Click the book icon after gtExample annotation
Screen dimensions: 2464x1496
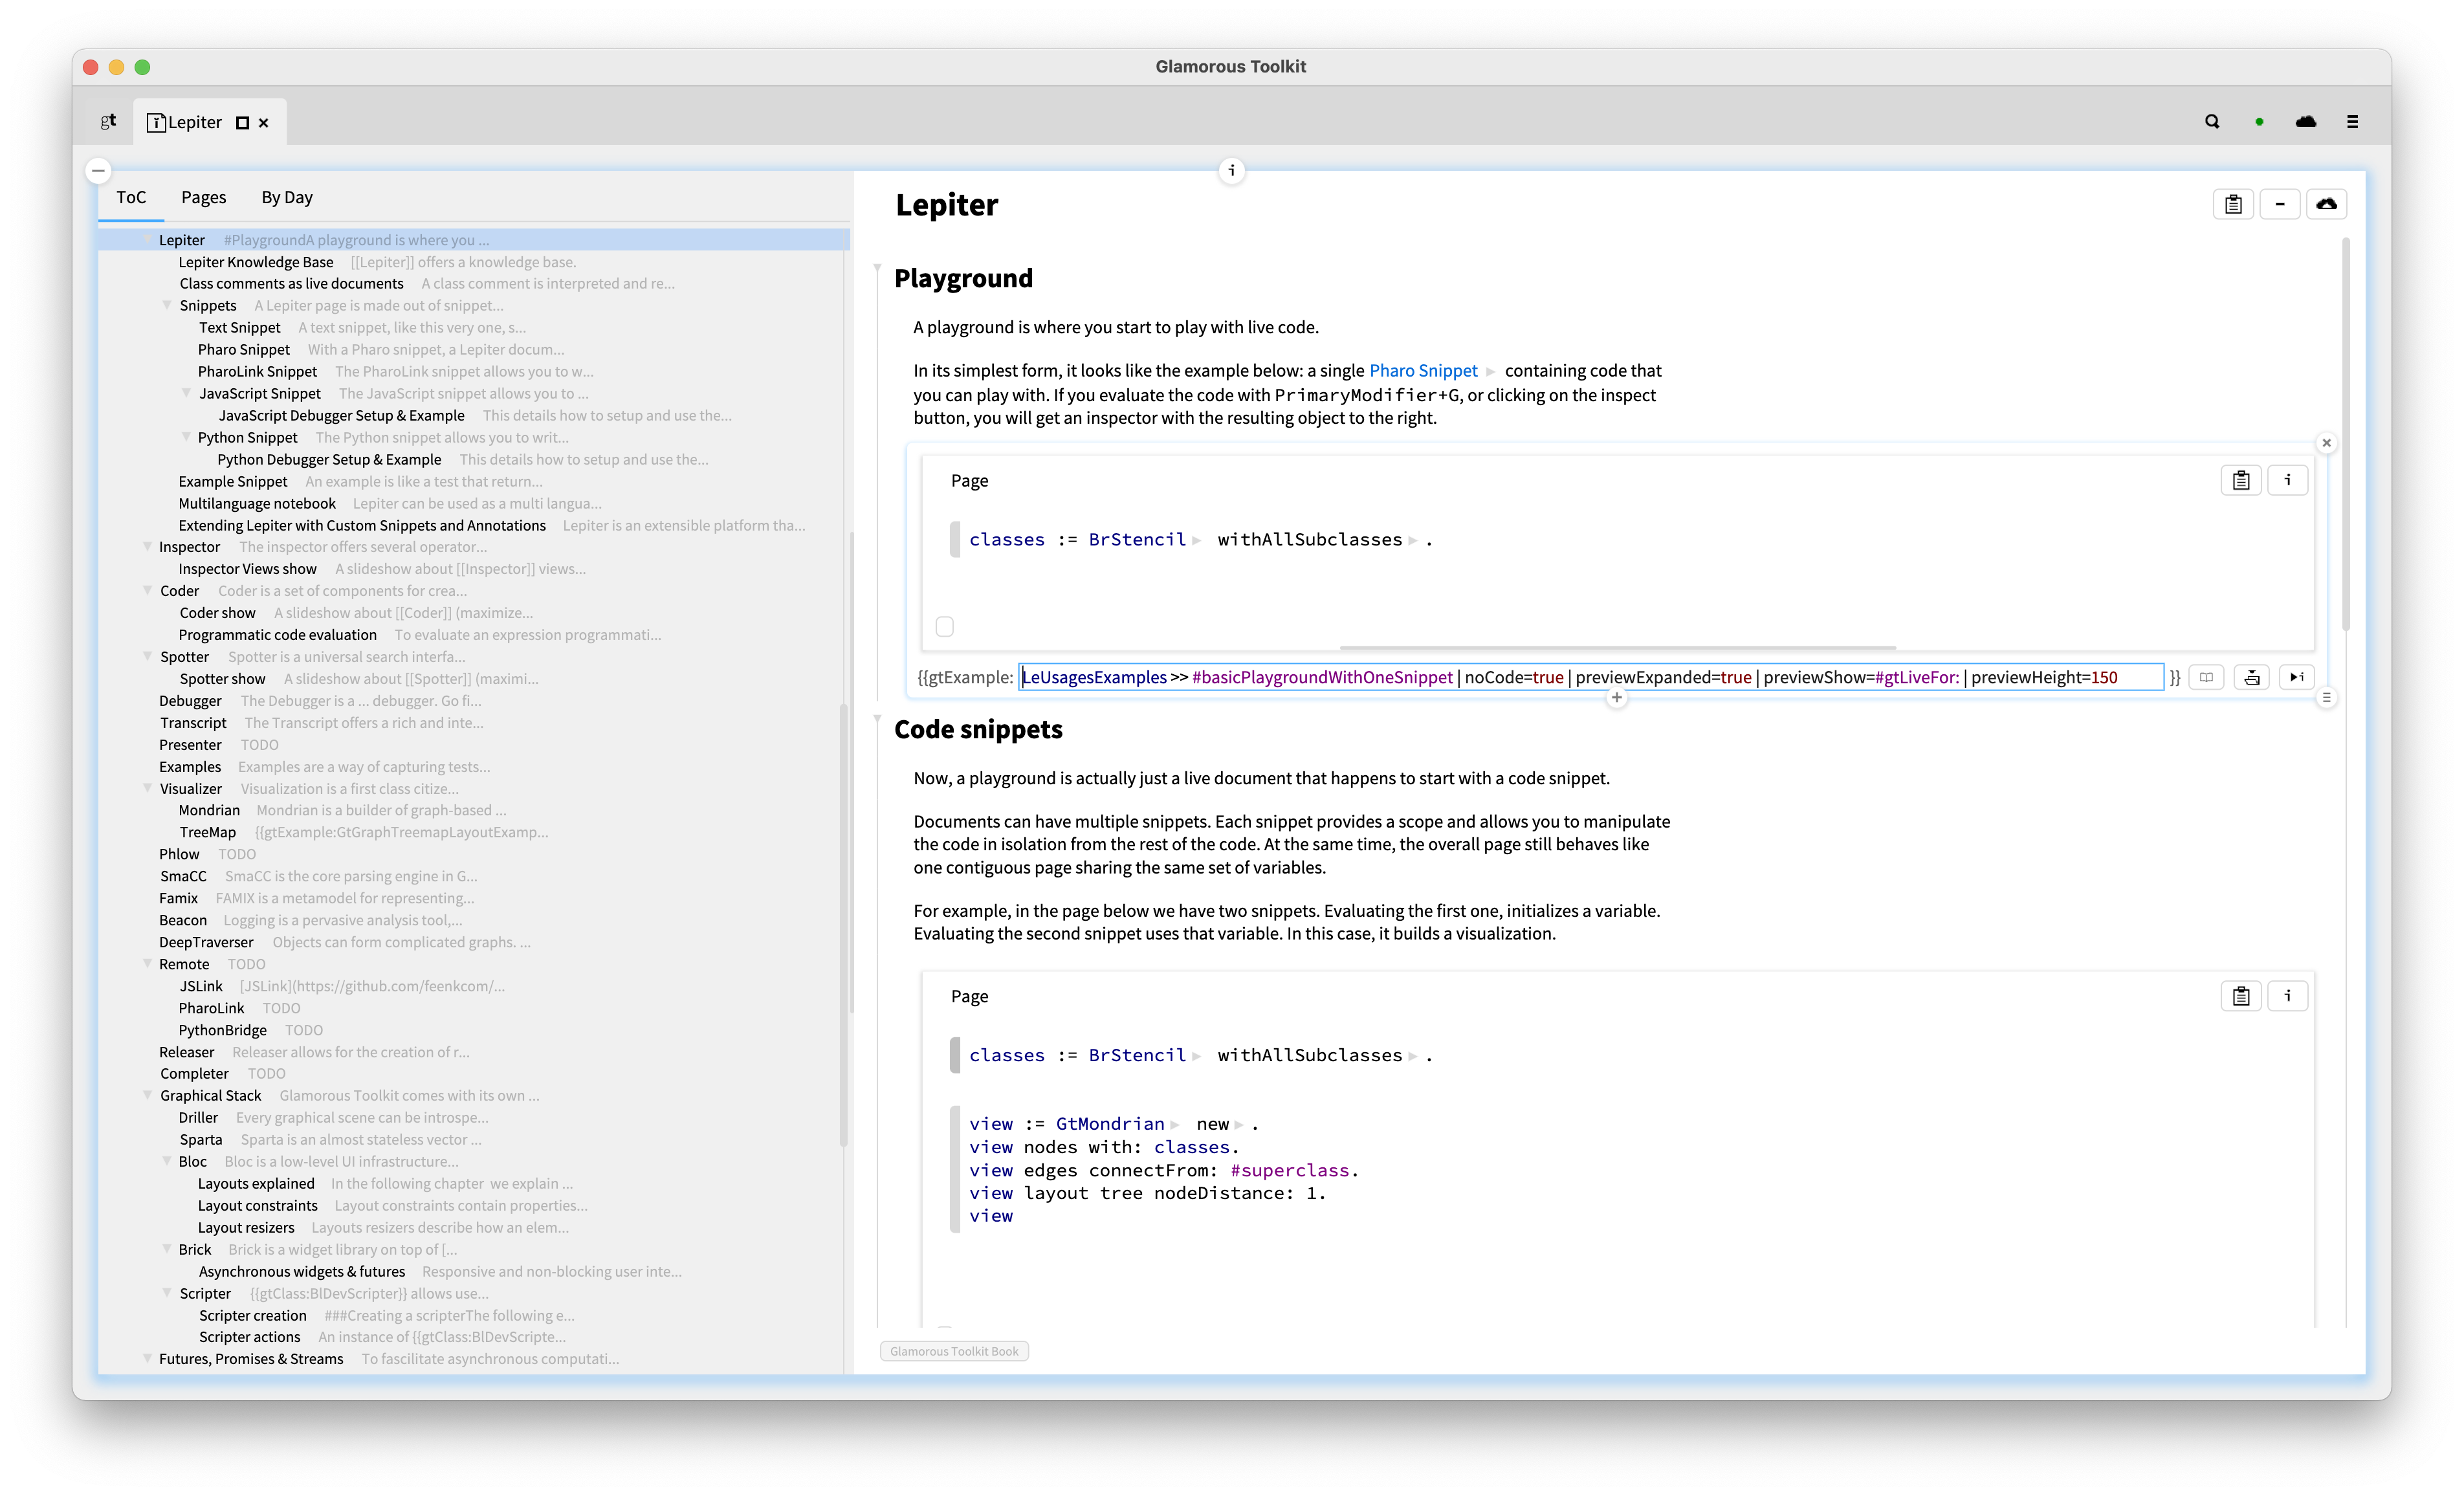click(2206, 677)
